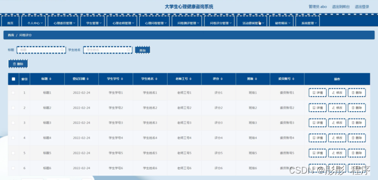The height and width of the screenshot is (180, 378).
Task: Expand the 心理问卷管理 dropdown menu
Action: [154, 22]
